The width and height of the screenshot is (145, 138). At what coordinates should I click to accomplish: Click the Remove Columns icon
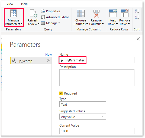[96, 14]
